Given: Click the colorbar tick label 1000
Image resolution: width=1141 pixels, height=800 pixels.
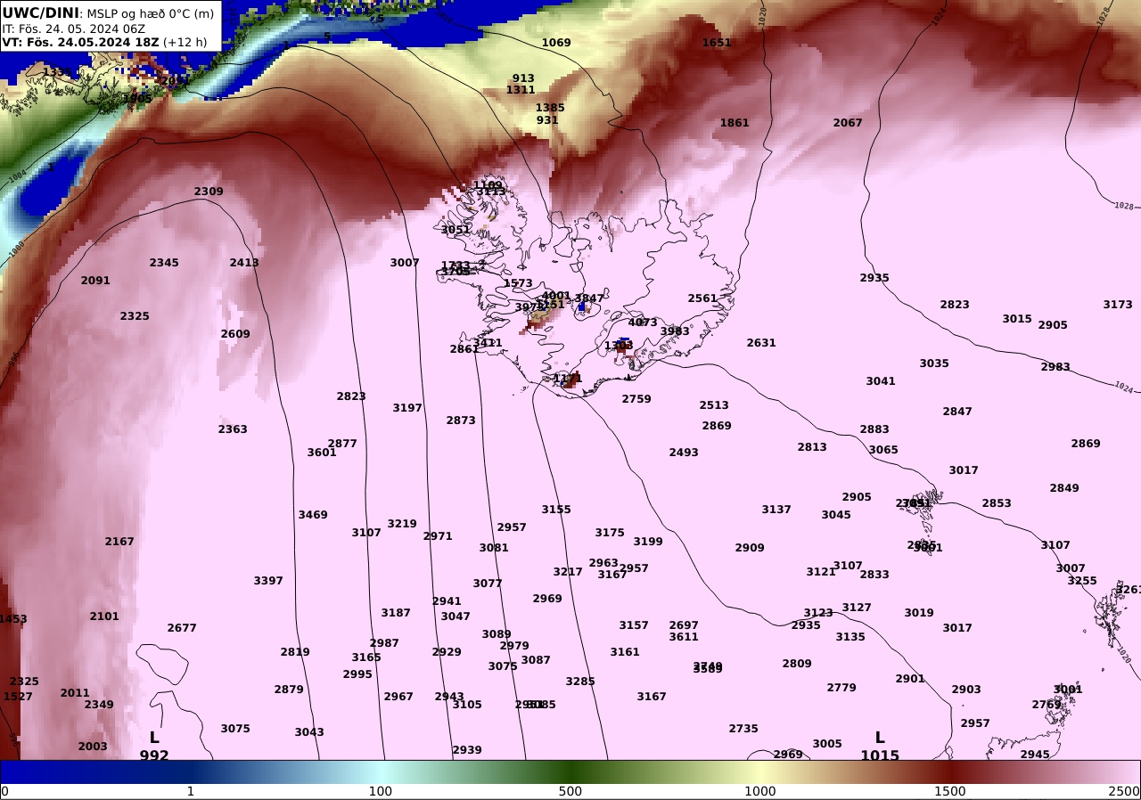Looking at the screenshot, I should [x=760, y=791].
